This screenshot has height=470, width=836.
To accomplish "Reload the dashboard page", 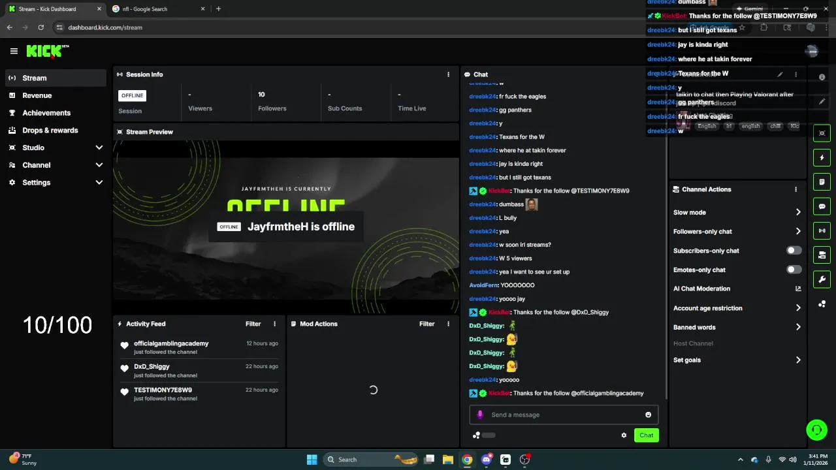I will [x=40, y=27].
